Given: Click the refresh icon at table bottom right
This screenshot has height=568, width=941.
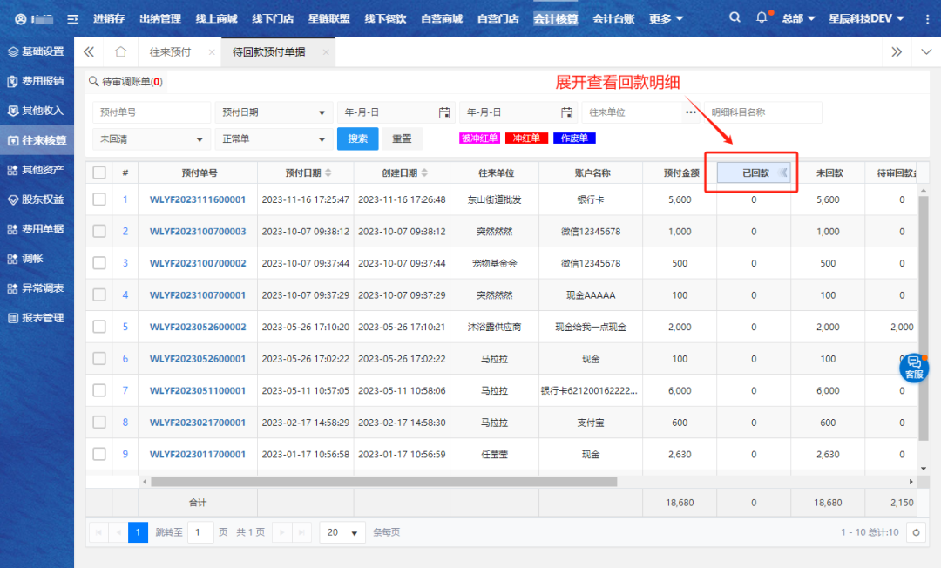Looking at the screenshot, I should click(x=916, y=531).
